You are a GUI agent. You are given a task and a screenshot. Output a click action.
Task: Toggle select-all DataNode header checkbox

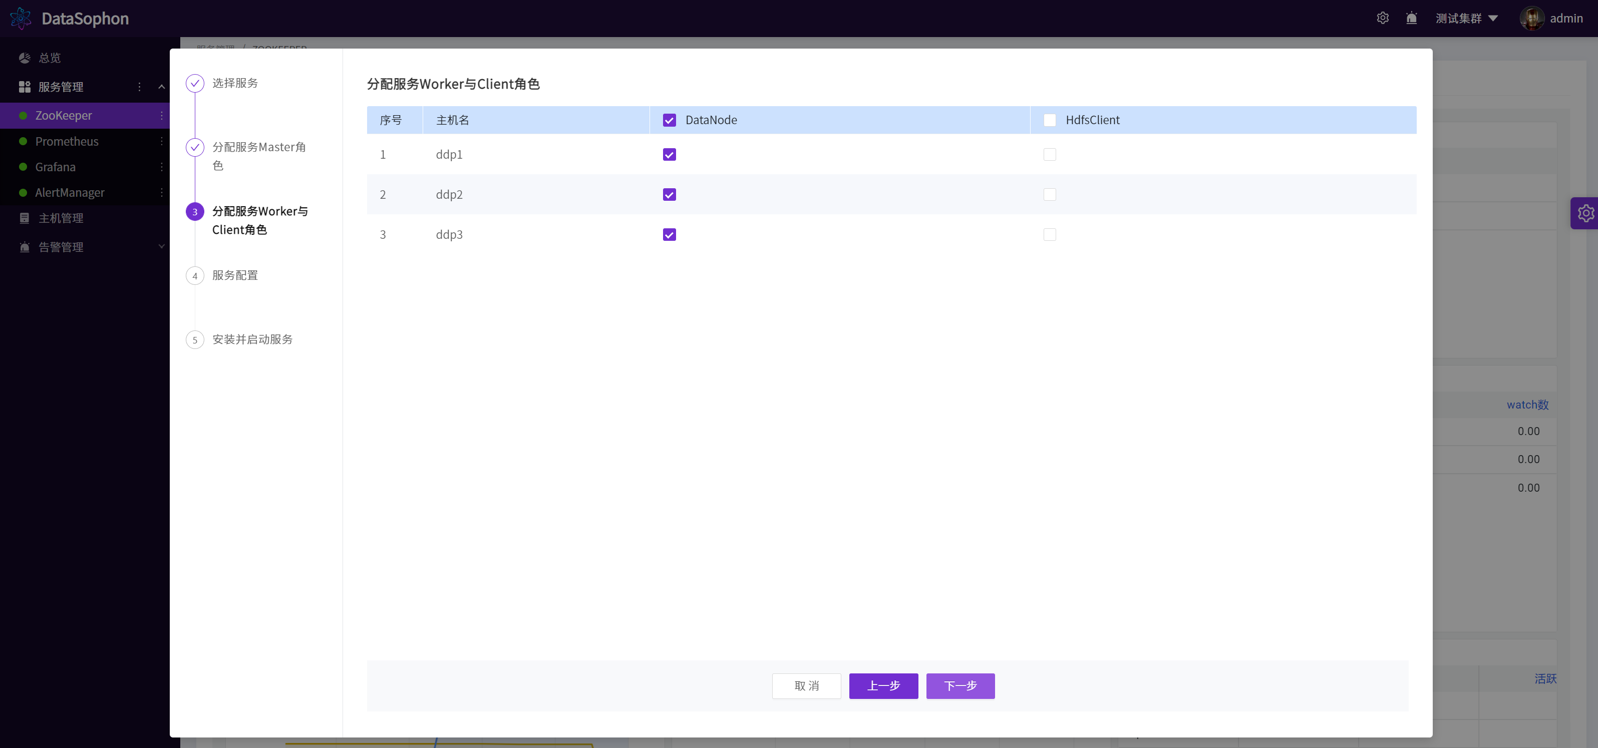[x=670, y=120]
